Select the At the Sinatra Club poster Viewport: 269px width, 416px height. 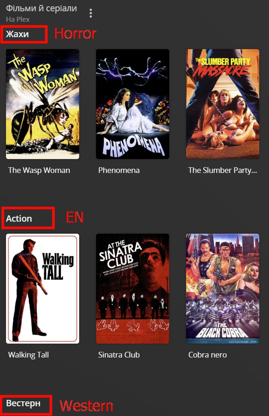click(133, 289)
